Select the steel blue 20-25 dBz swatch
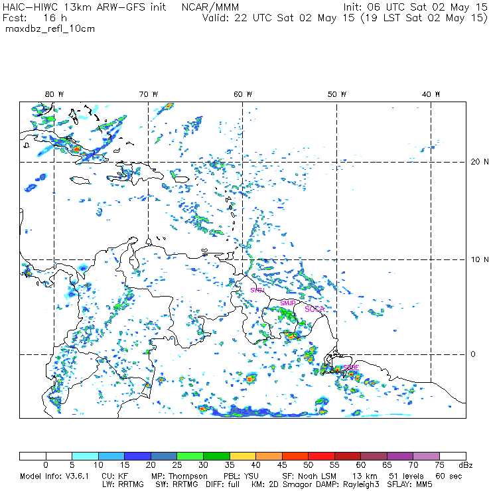The width and height of the screenshot is (491, 491). pyautogui.click(x=164, y=456)
